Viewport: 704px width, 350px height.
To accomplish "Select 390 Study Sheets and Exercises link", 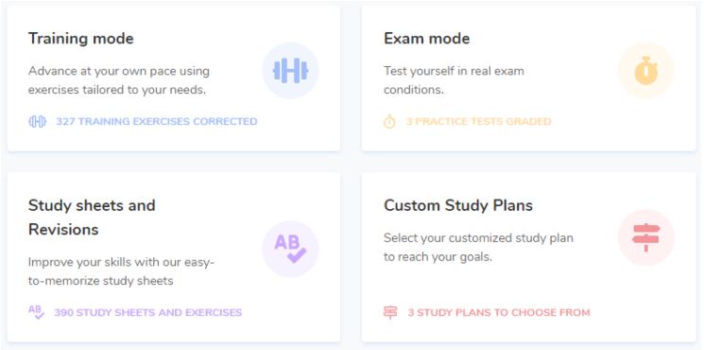I will pyautogui.click(x=148, y=312).
